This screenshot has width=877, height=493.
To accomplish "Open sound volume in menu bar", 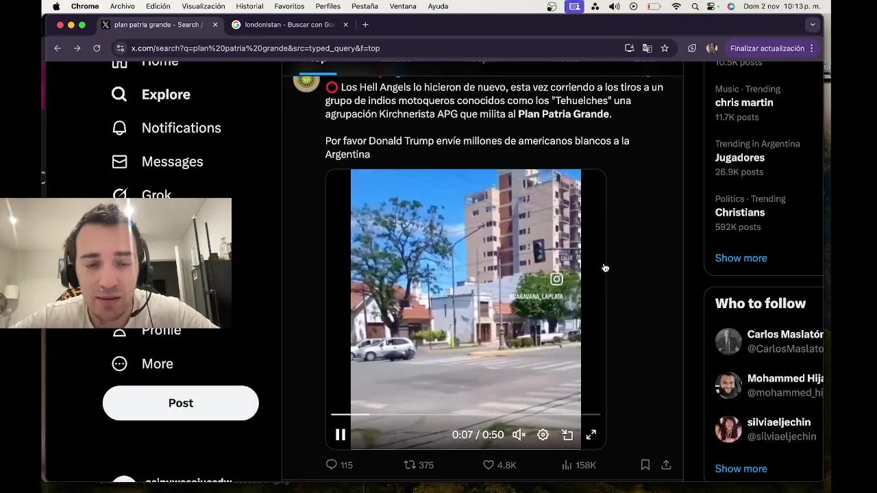I will (615, 6).
